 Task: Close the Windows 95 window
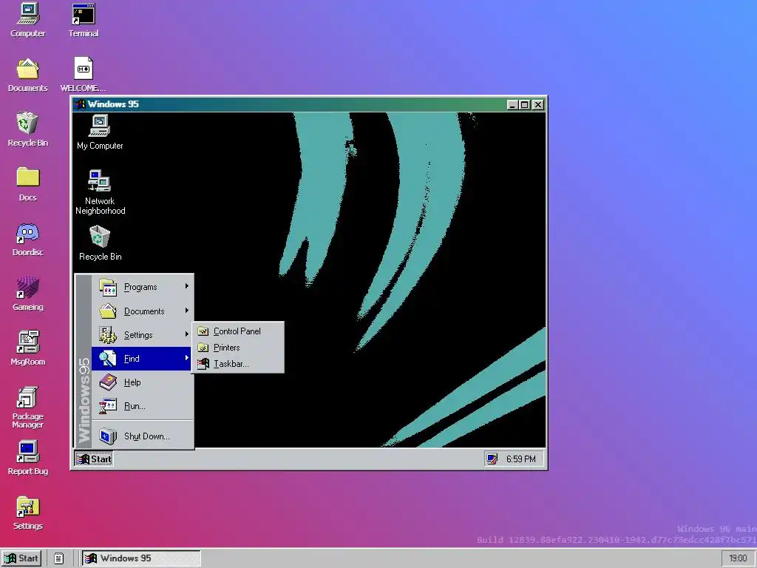[x=538, y=104]
